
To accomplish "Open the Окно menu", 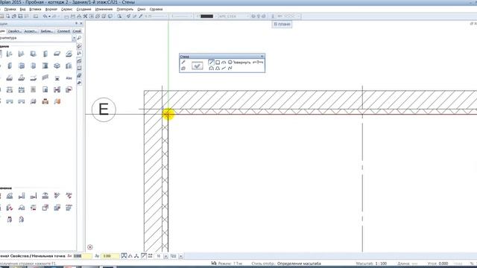I will 141,10.
